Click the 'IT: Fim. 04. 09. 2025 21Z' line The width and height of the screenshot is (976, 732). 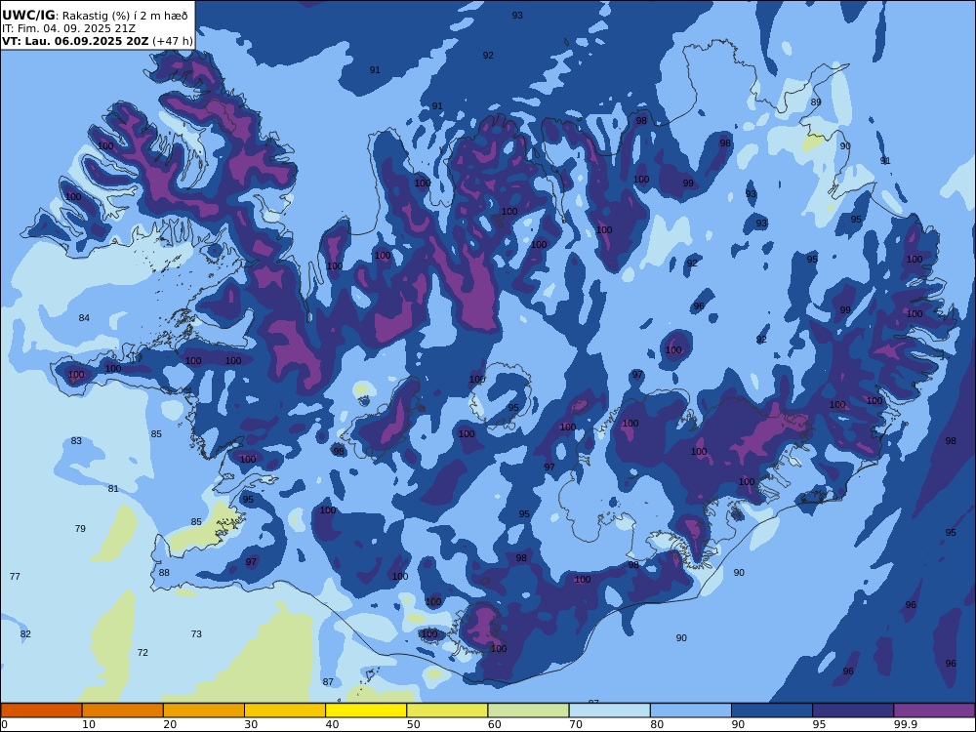[68, 28]
